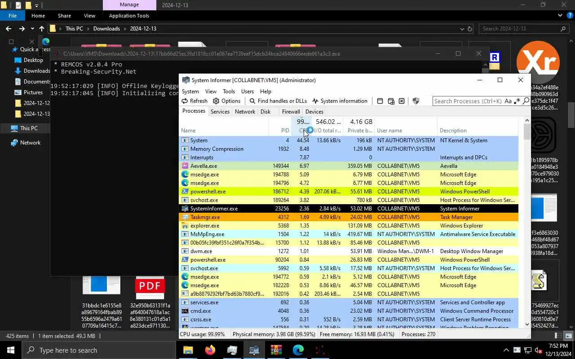Screen dimensions: 575x359
Task: Open Find handles or DLLs
Action: pyautogui.click(x=278, y=101)
